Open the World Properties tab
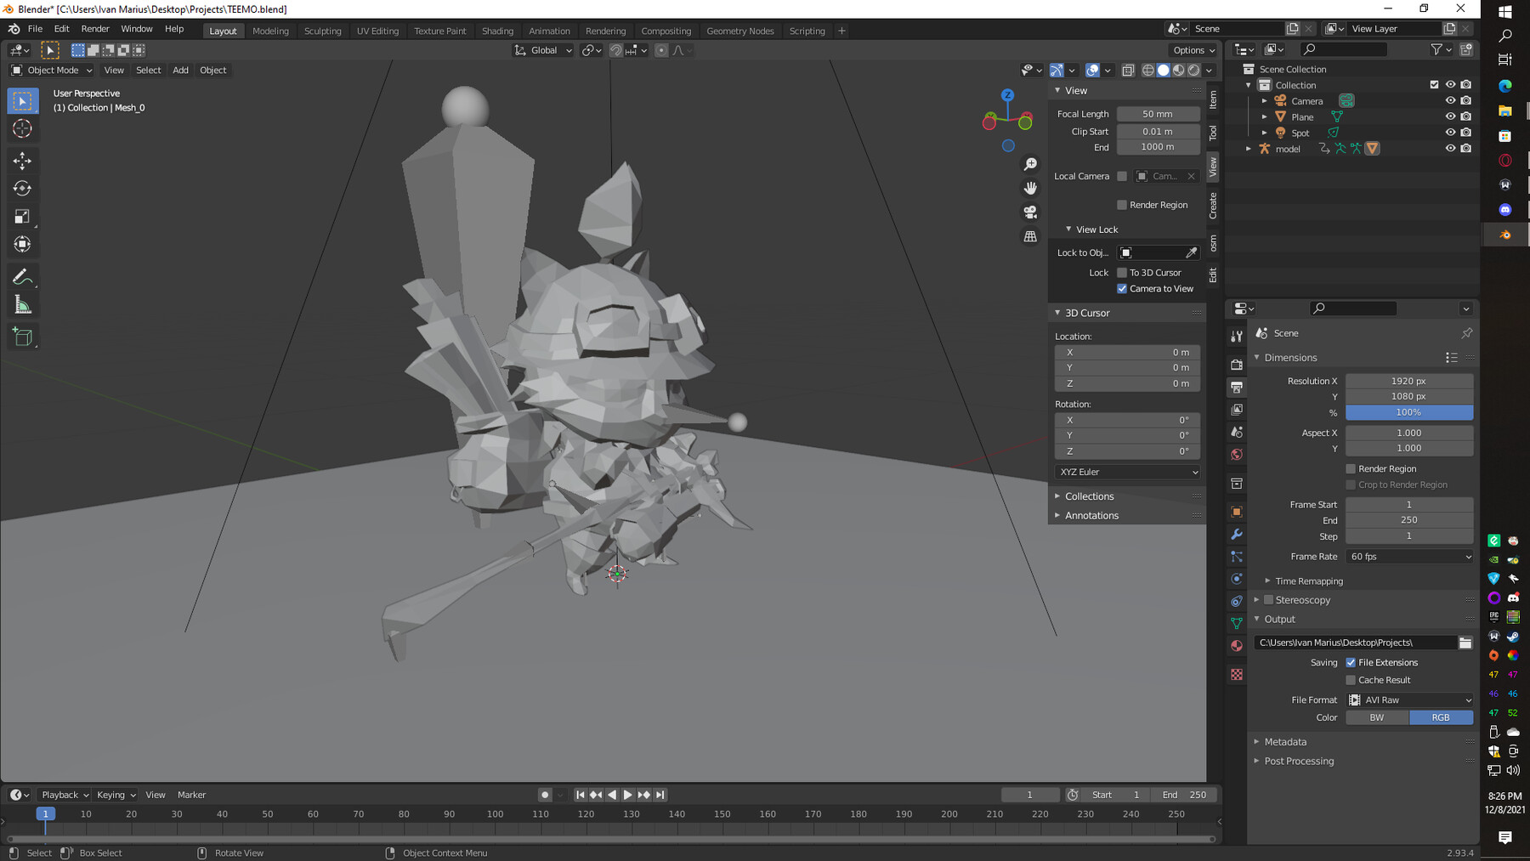 (1236, 454)
